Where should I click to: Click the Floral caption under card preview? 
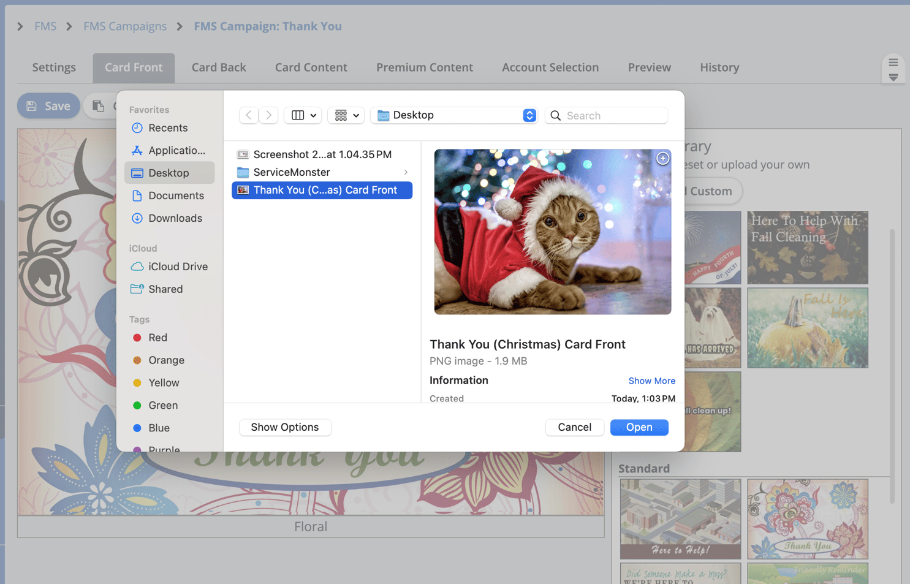pyautogui.click(x=311, y=526)
